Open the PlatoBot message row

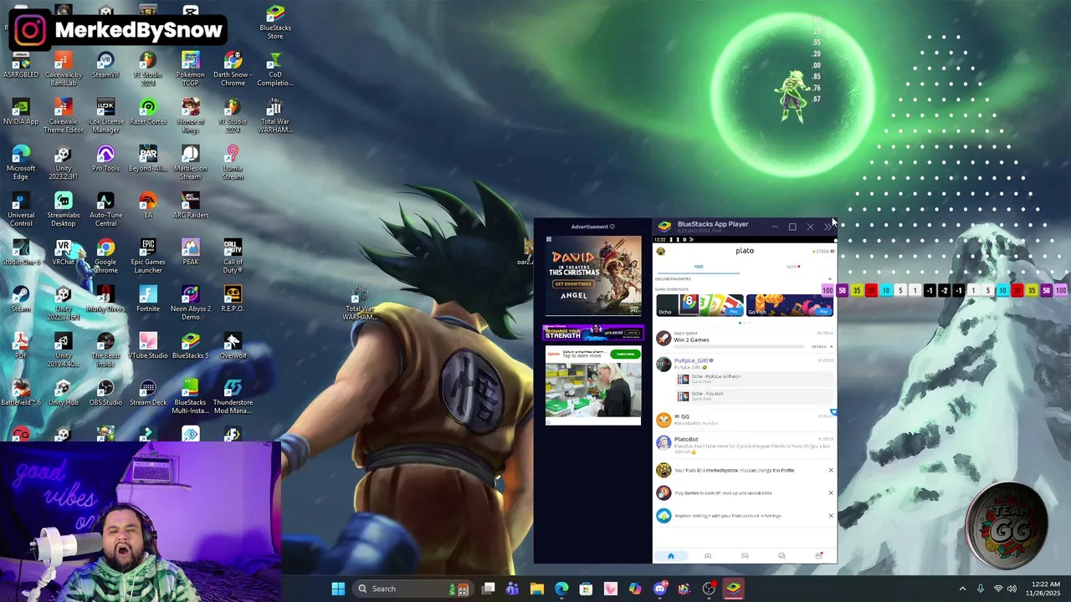pos(745,444)
